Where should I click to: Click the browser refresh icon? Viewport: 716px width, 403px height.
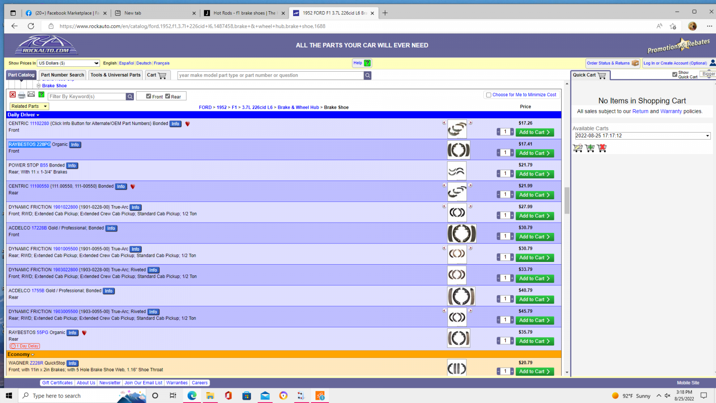pyautogui.click(x=31, y=26)
